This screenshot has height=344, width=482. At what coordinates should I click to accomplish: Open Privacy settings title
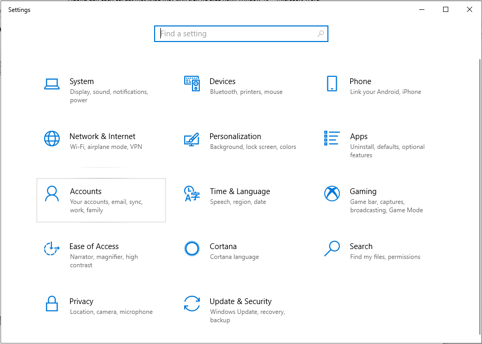click(81, 301)
